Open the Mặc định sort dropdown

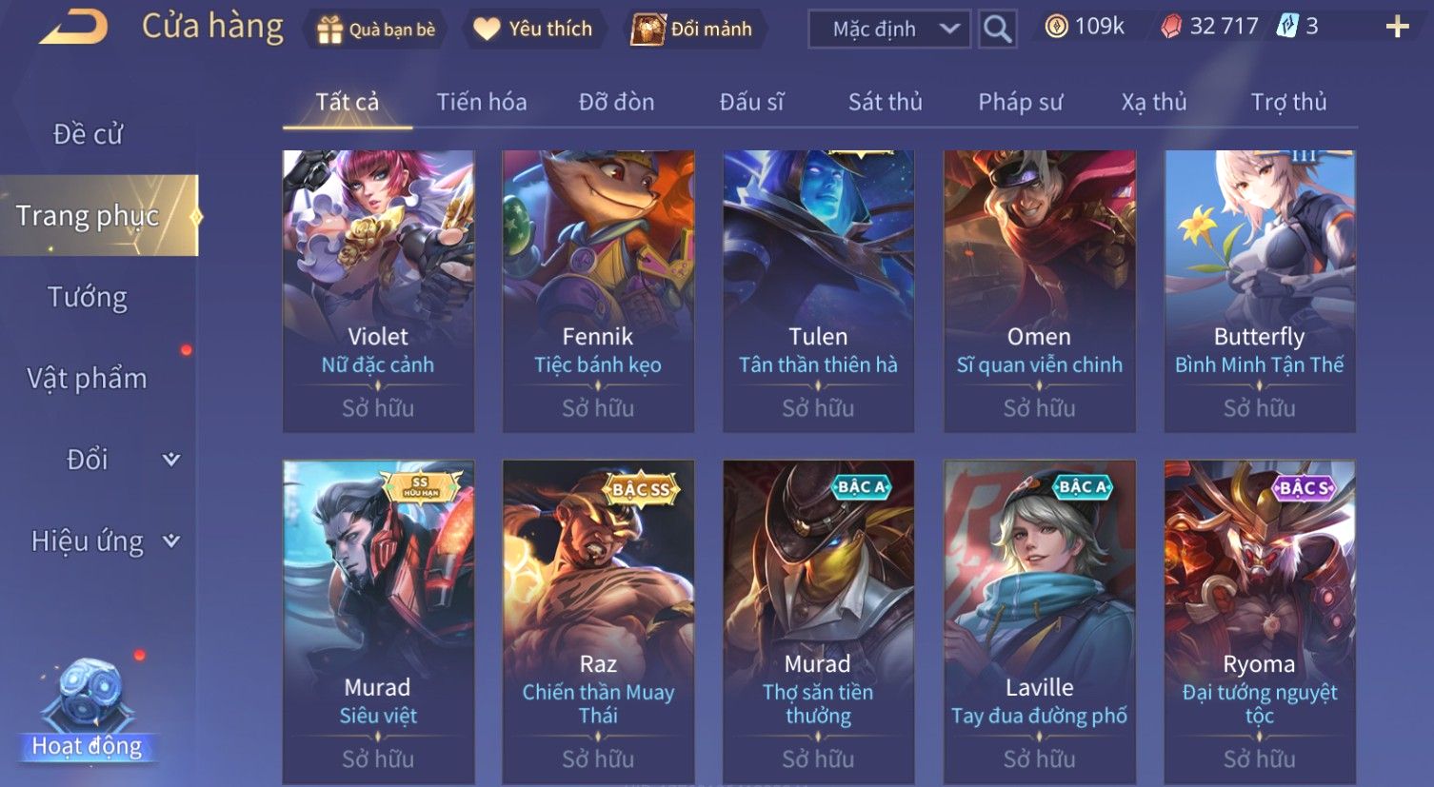pos(889,30)
